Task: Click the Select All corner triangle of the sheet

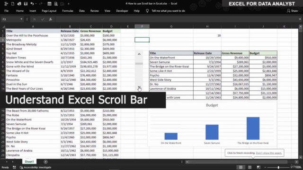Action: [x=3, y=26]
